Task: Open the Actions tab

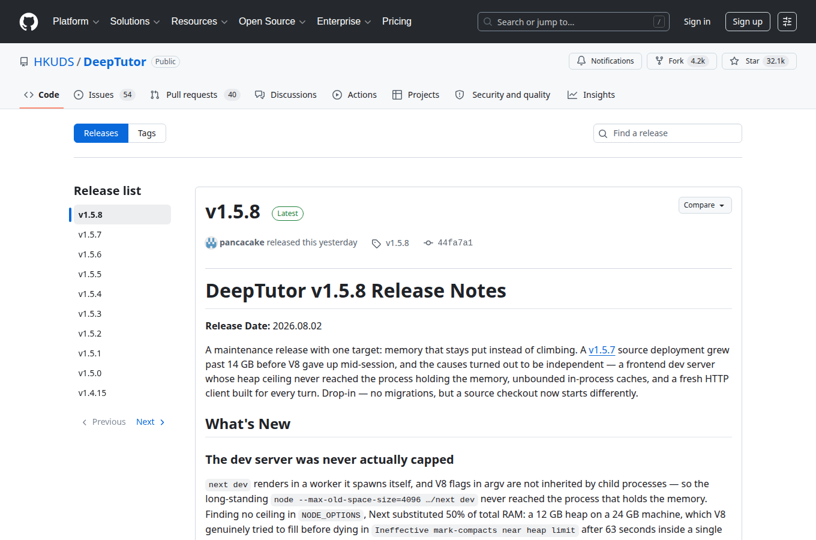Action: [355, 95]
